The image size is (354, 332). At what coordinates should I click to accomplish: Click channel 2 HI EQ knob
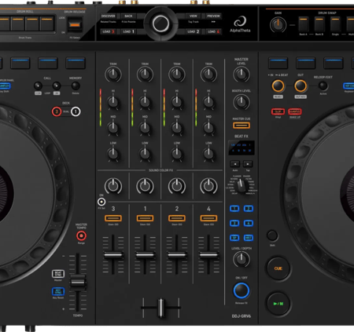tap(177, 101)
